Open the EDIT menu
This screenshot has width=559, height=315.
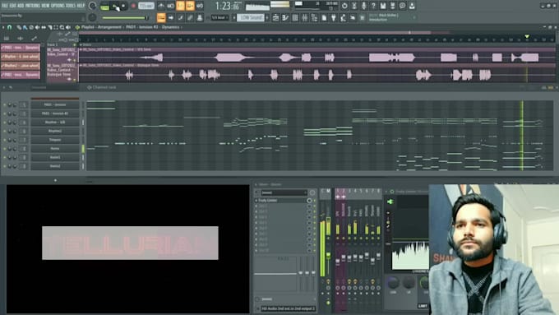click(13, 6)
